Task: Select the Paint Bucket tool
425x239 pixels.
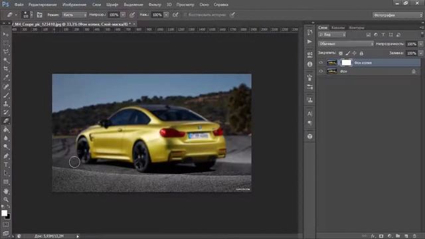Action: (6, 129)
